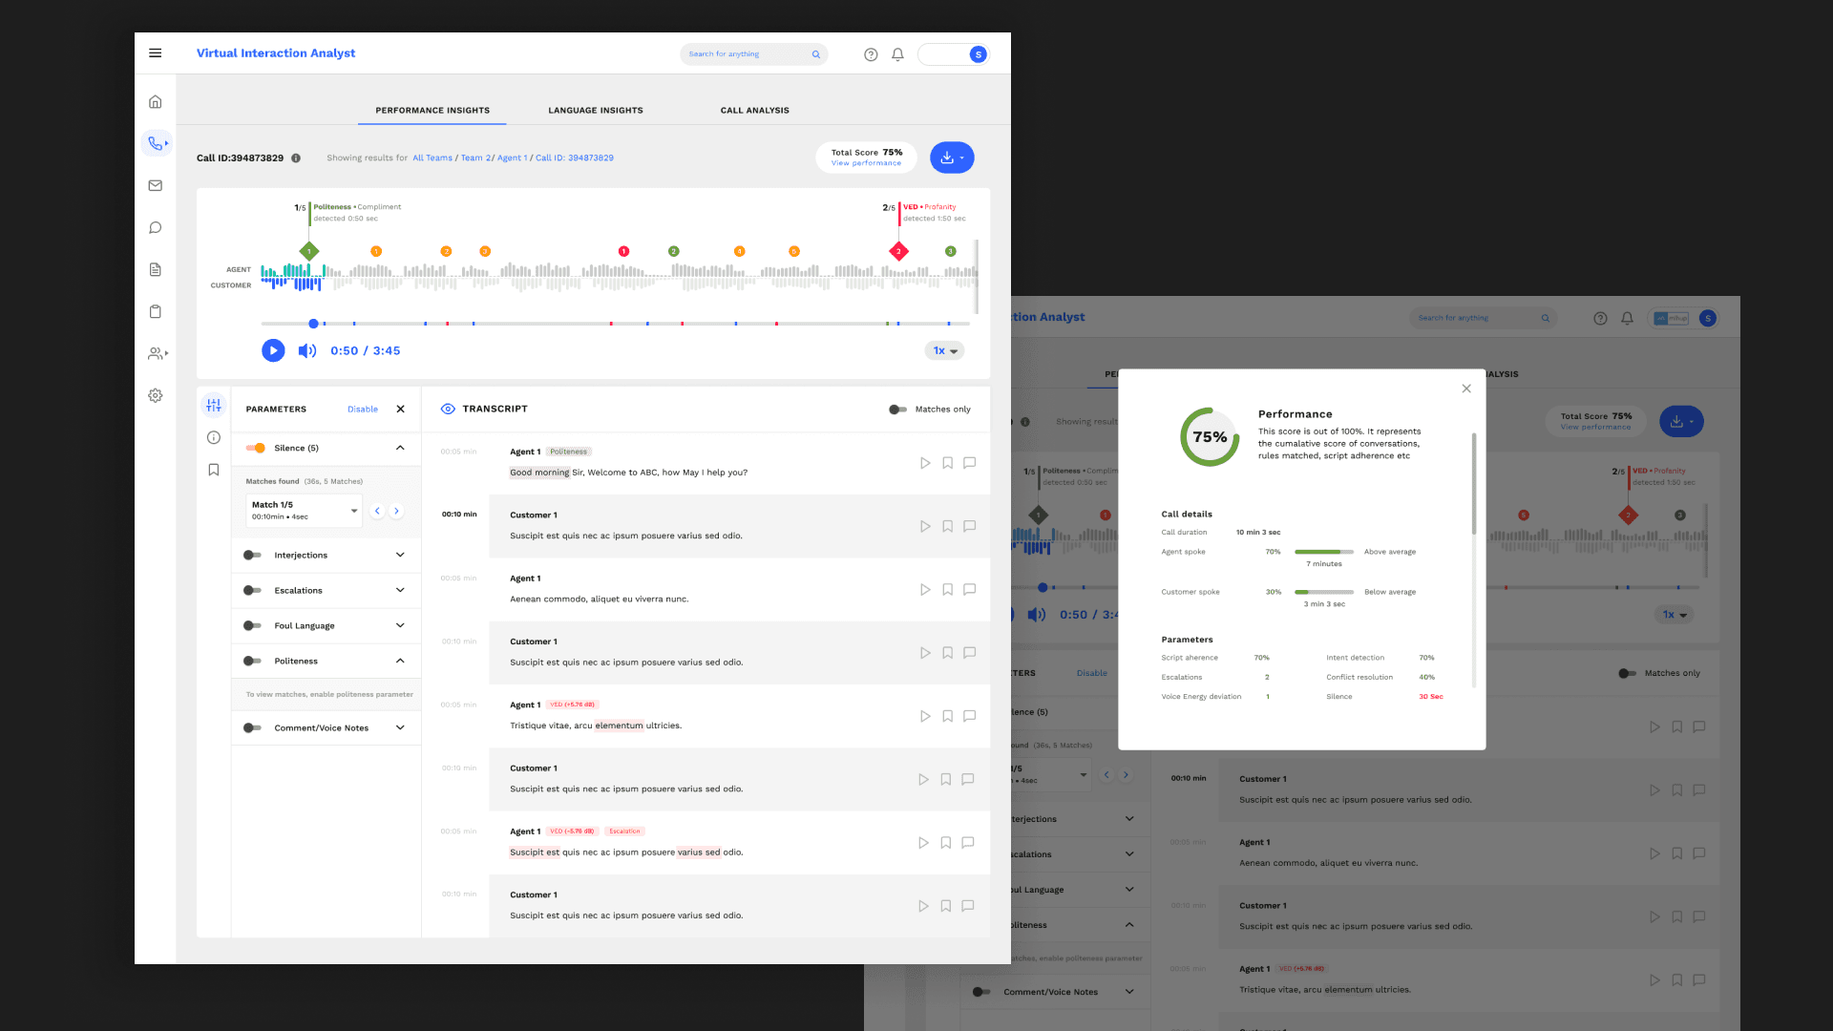Bookmark the Good morning transcript line
The image size is (1833, 1031).
[x=948, y=463]
